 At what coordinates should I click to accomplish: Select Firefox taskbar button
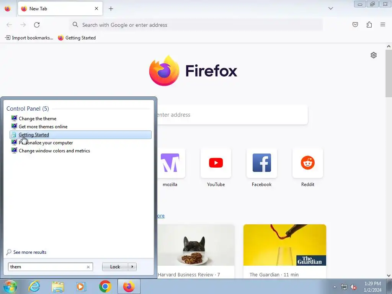tap(129, 286)
